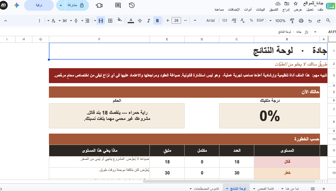Image resolution: width=336 pixels, height=191 pixels.
Task: Click the move to folder icon
Action: 287,4
